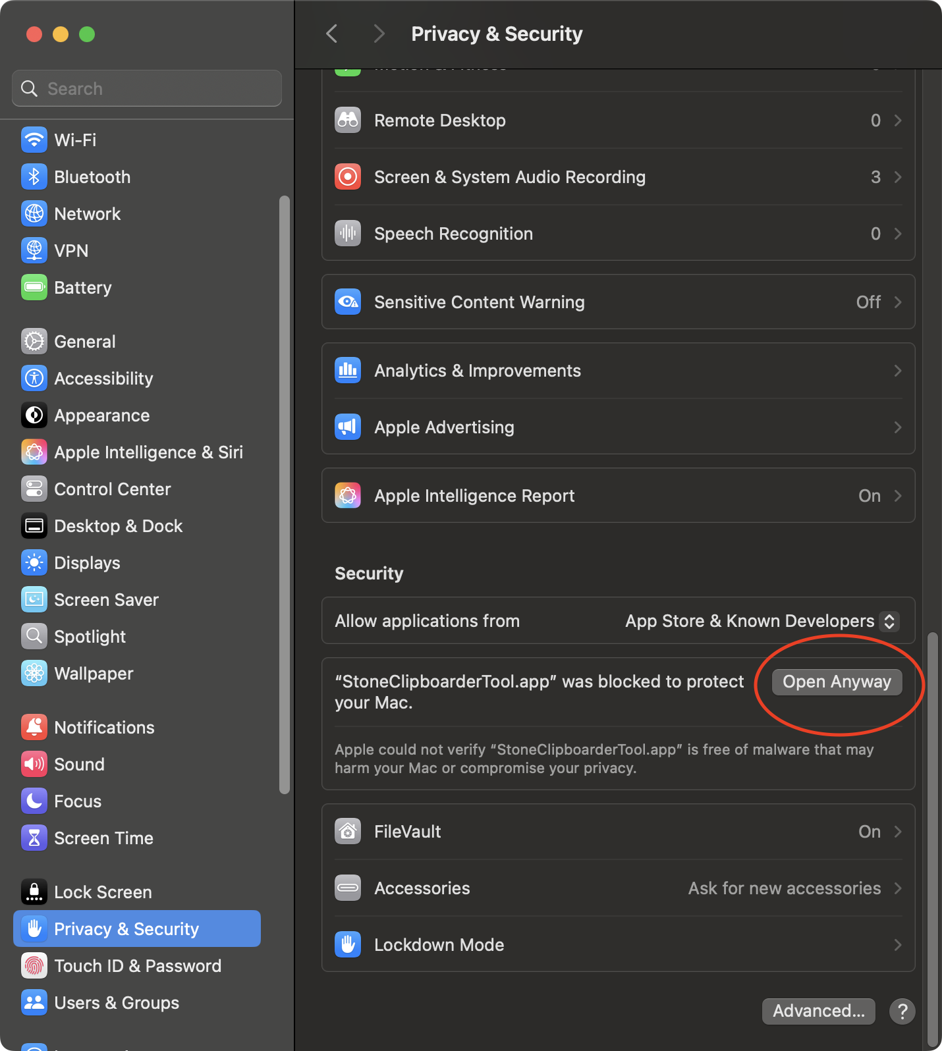Open the Wallpaper flower icon
Screen dimensions: 942x1051
point(34,673)
